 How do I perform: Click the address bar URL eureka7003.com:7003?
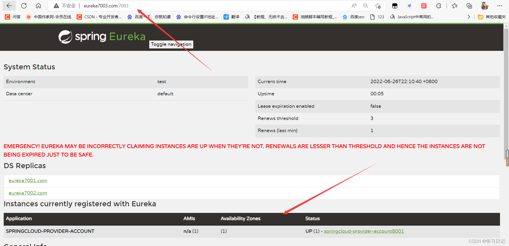point(106,6)
